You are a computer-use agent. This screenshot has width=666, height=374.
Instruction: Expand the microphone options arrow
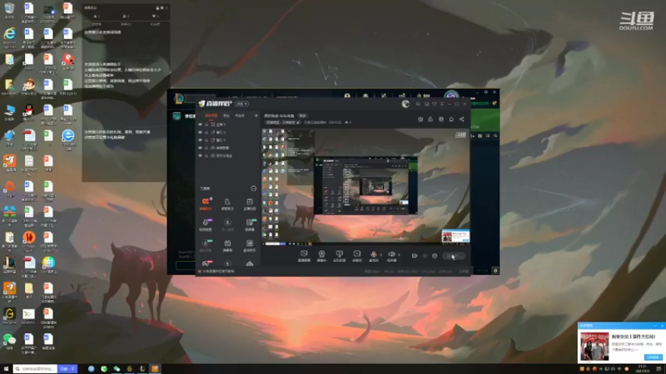[380, 255]
